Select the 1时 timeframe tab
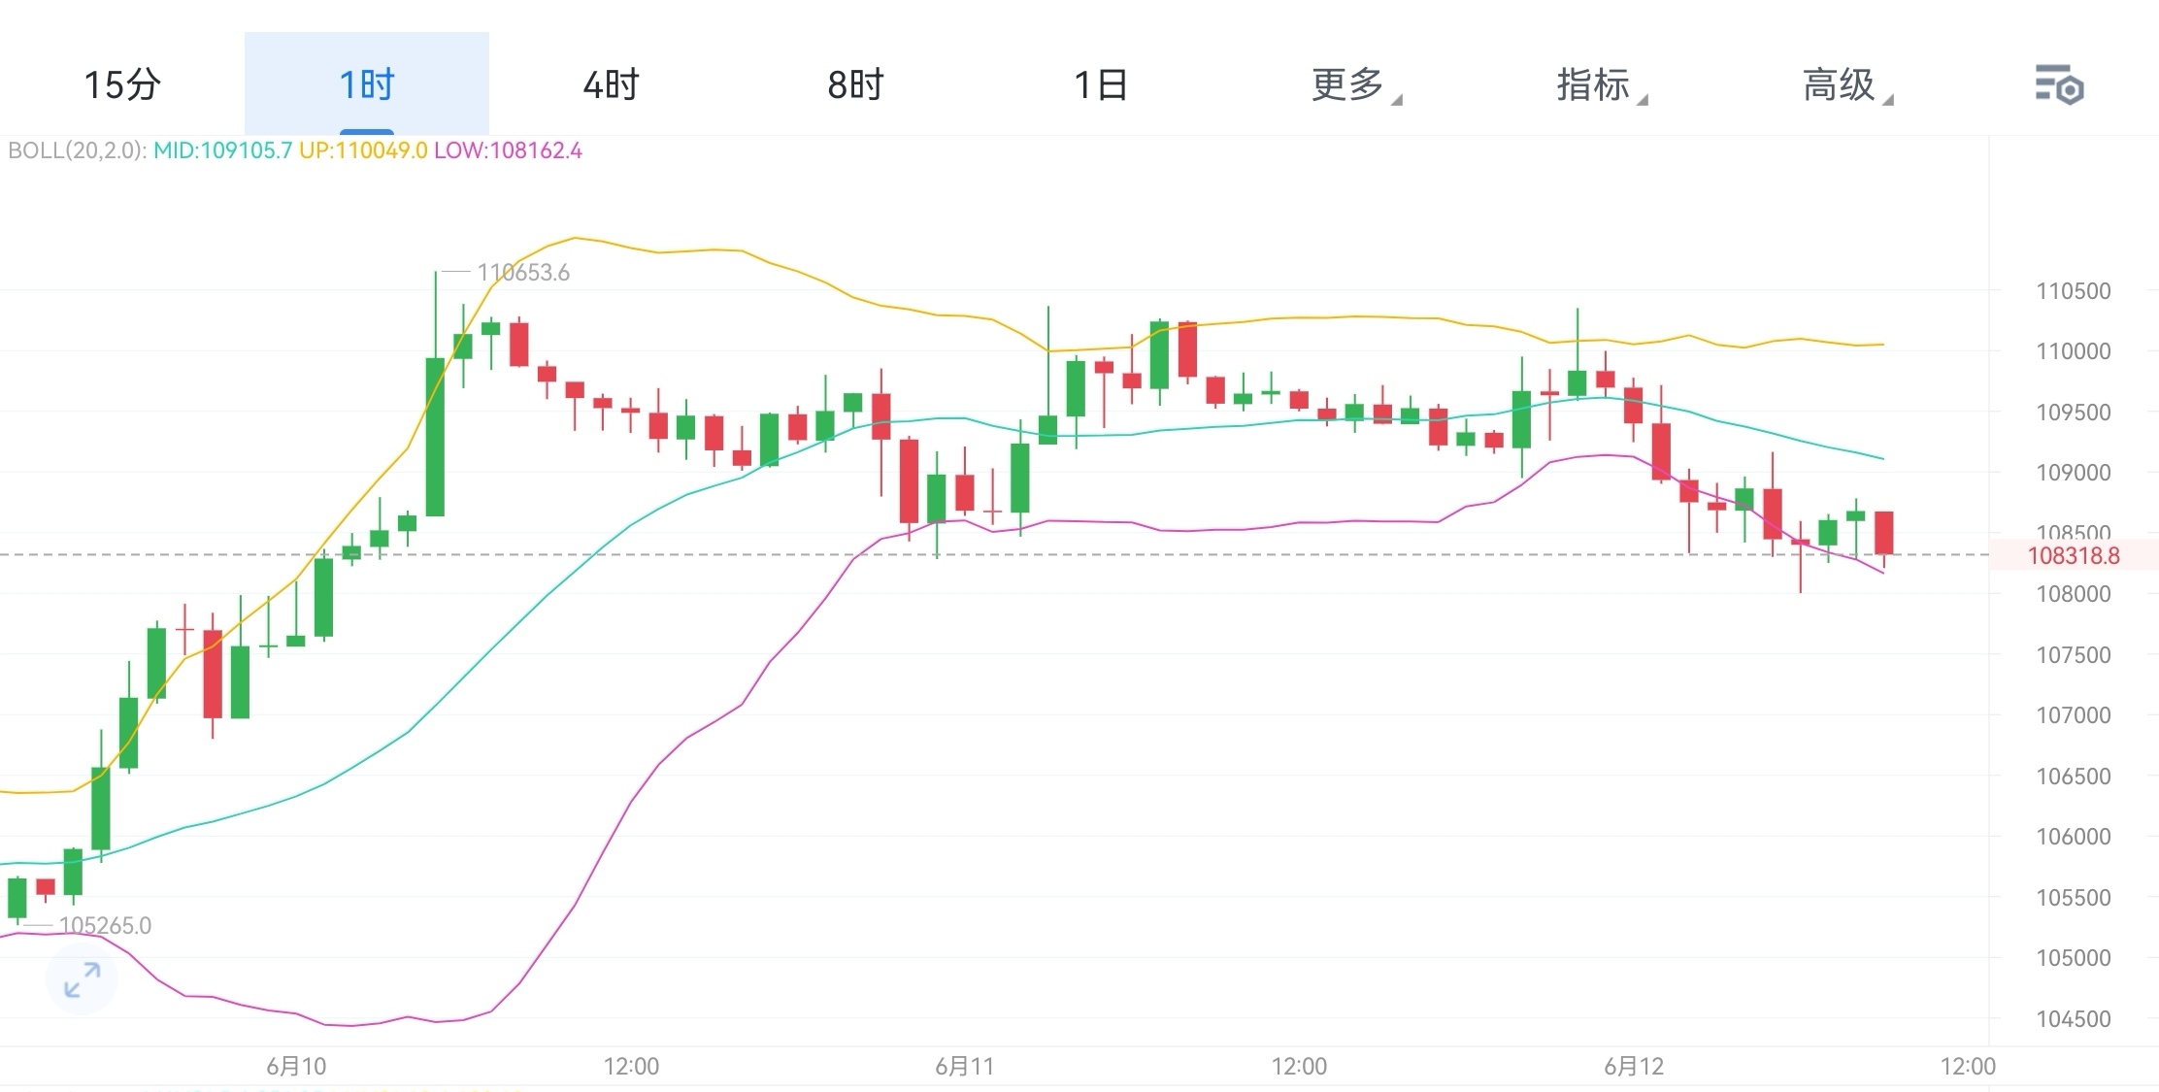 [x=367, y=85]
